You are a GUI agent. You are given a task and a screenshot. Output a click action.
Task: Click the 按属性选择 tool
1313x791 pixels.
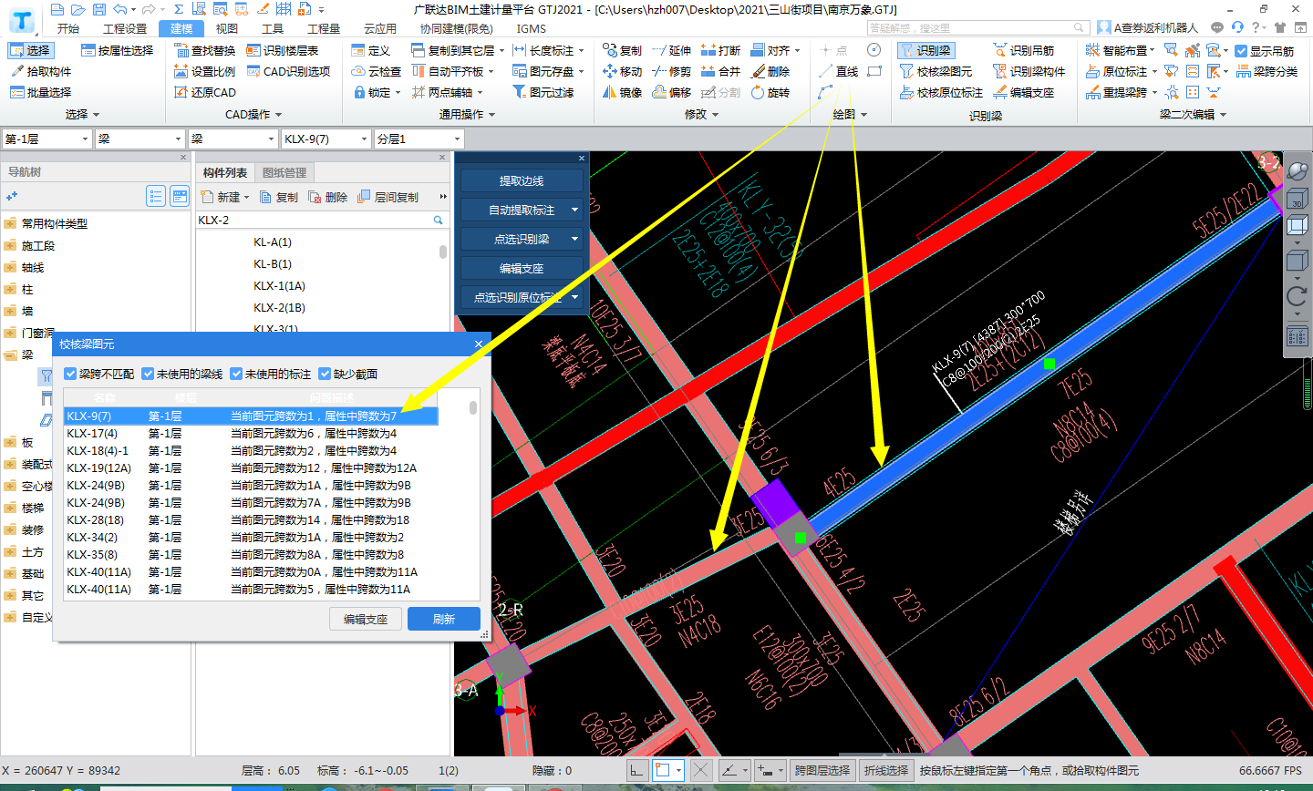118,50
